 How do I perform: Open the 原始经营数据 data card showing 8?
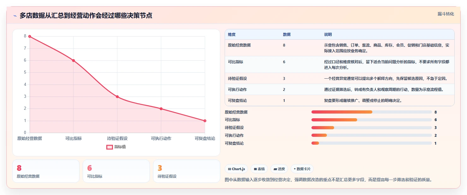[46, 171]
